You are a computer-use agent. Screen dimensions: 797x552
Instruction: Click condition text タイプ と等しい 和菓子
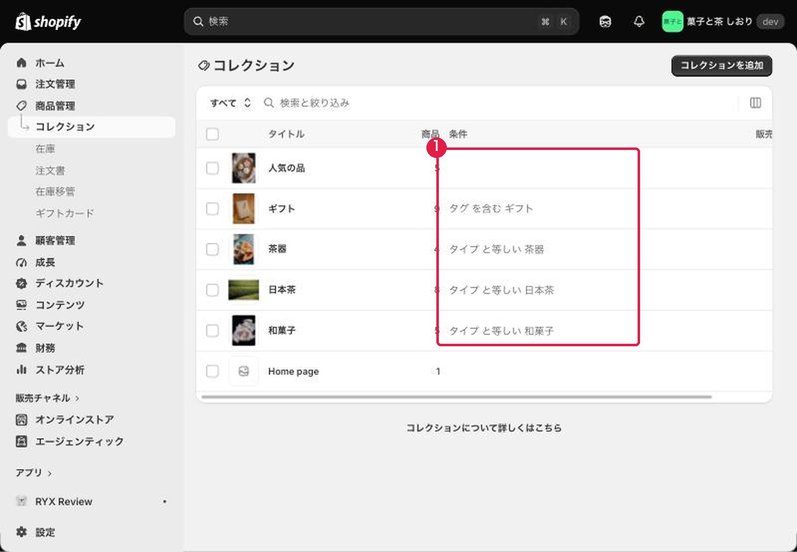pyautogui.click(x=502, y=331)
